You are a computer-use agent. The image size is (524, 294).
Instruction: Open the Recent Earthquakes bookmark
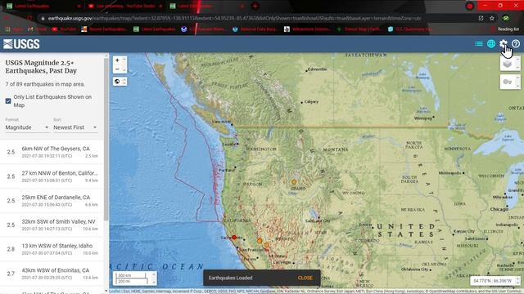(104, 29)
